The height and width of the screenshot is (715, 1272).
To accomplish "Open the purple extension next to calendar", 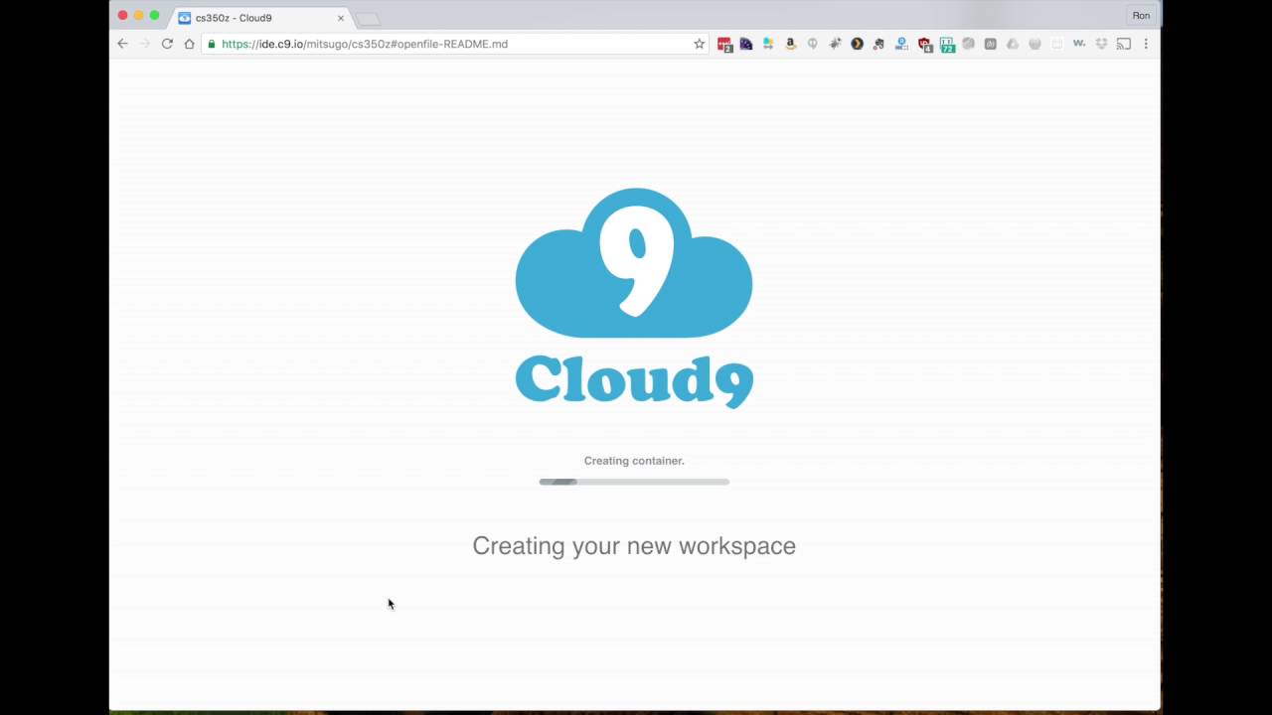I will pos(746,44).
